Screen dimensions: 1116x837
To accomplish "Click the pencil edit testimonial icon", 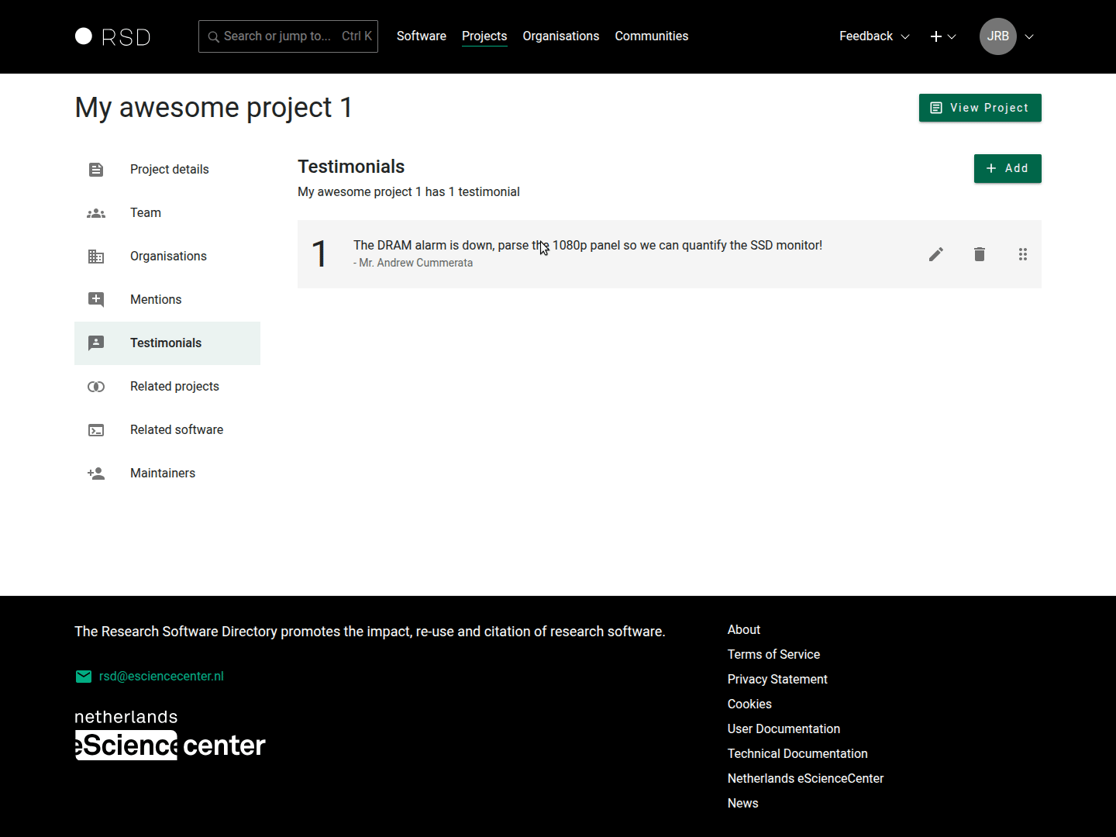I will coord(936,254).
